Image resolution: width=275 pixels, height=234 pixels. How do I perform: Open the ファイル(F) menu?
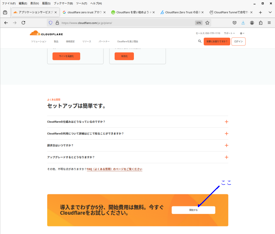(x=9, y=3)
